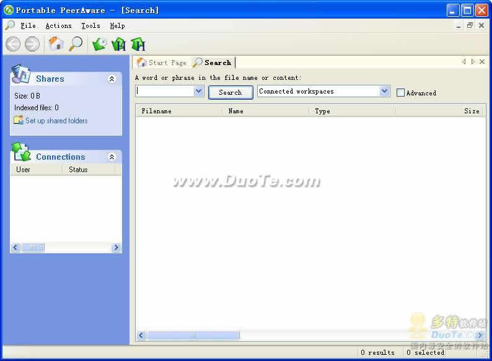This screenshot has height=361, width=492.
Task: Click the Search button
Action: coord(231,92)
